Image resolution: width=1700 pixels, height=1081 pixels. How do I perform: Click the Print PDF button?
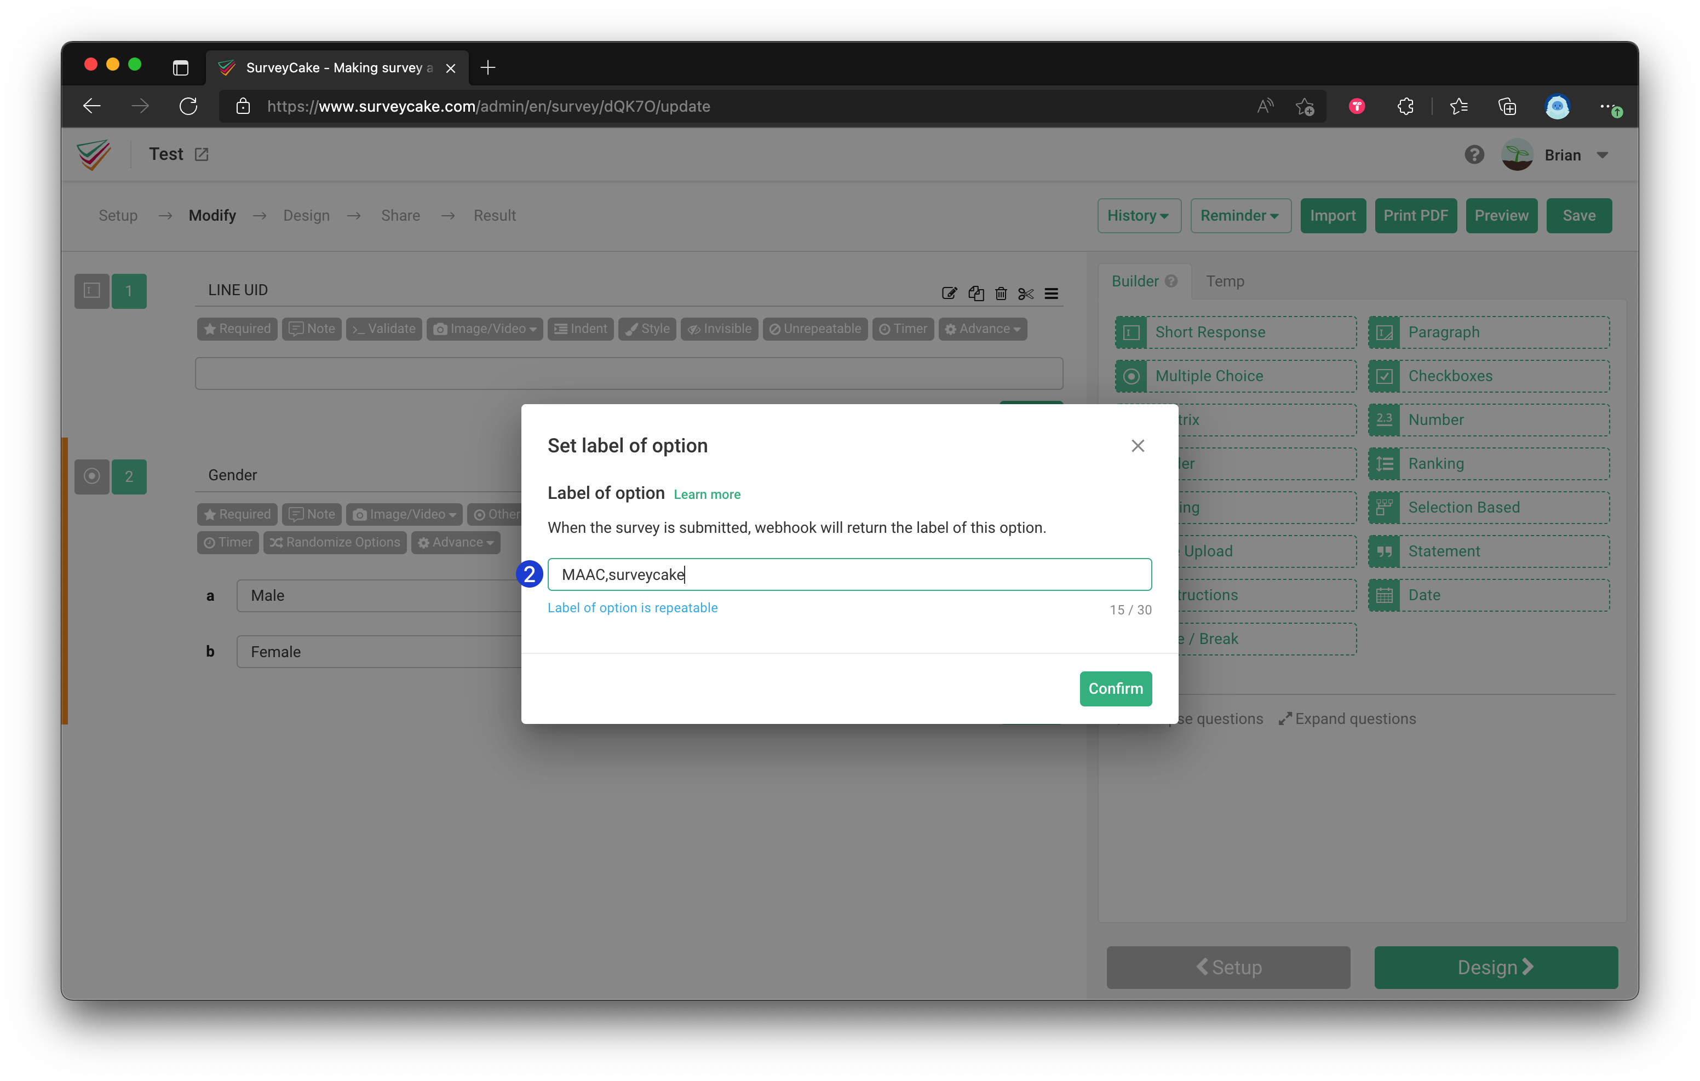1416,216
